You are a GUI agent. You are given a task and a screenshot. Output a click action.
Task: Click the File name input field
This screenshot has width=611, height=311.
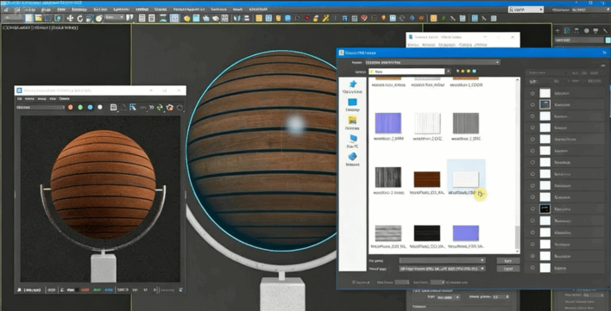tap(442, 260)
